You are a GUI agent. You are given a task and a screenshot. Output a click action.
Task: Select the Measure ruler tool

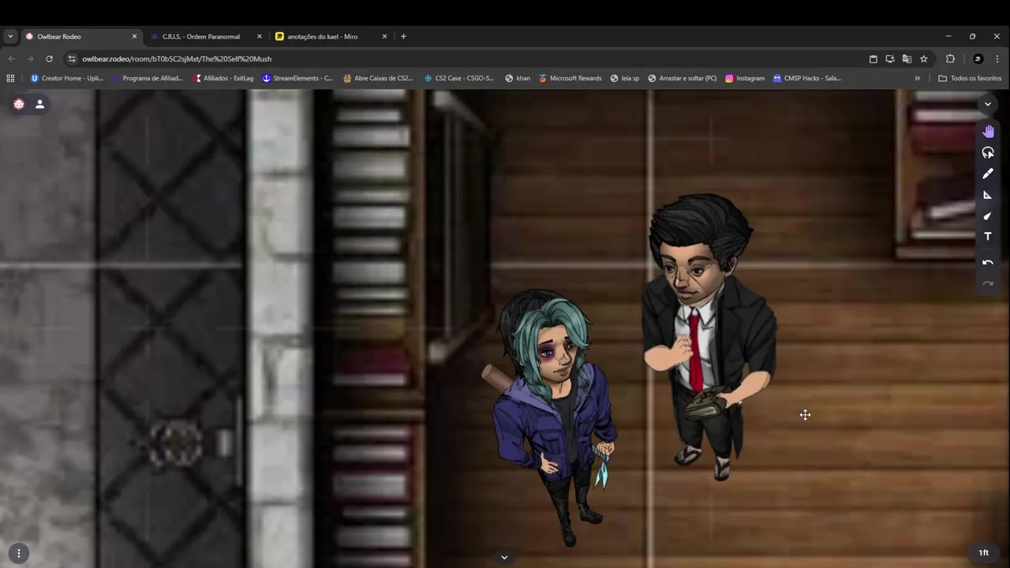988,195
